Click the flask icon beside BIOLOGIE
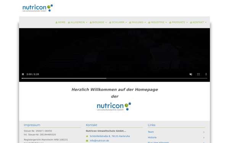The image size is (229, 143). (91, 22)
